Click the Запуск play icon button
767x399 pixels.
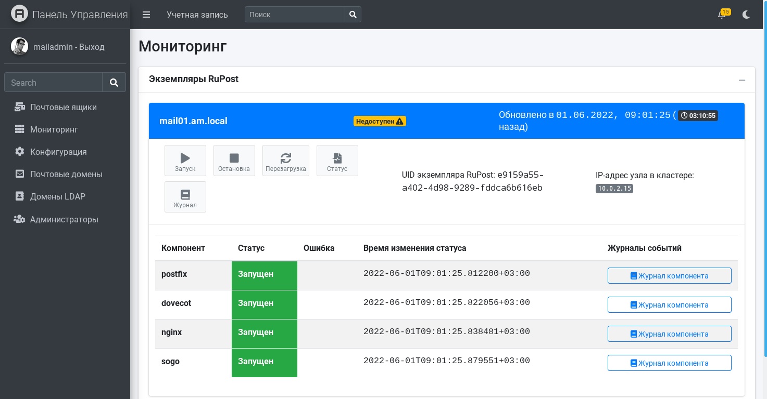(185, 161)
